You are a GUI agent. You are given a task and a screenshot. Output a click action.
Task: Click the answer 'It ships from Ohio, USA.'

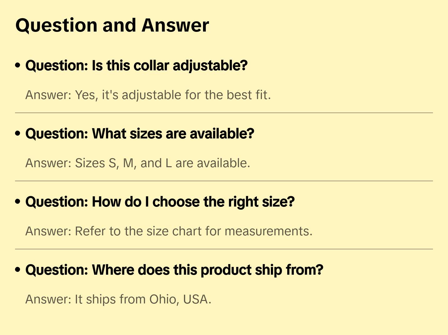[118, 299]
